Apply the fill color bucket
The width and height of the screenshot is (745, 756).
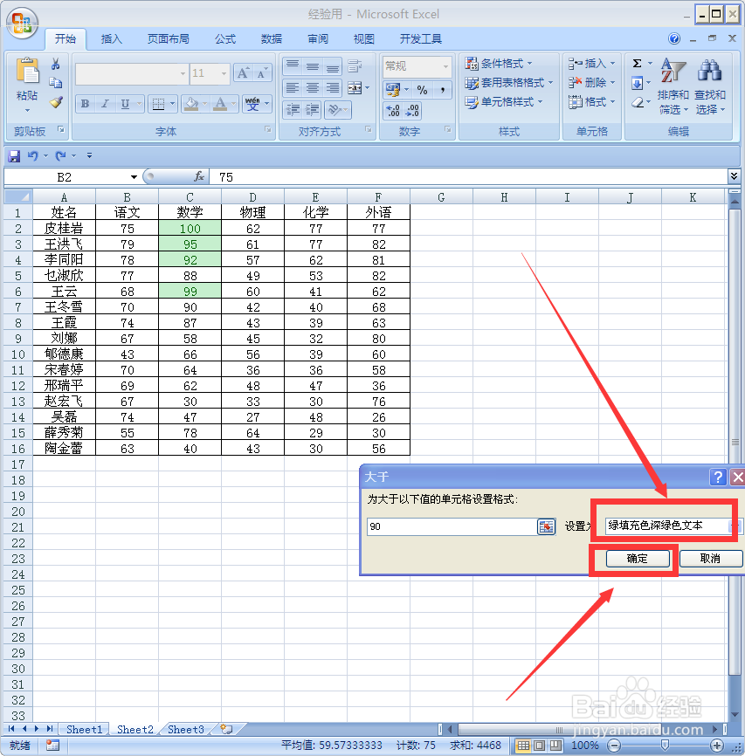[x=191, y=104]
